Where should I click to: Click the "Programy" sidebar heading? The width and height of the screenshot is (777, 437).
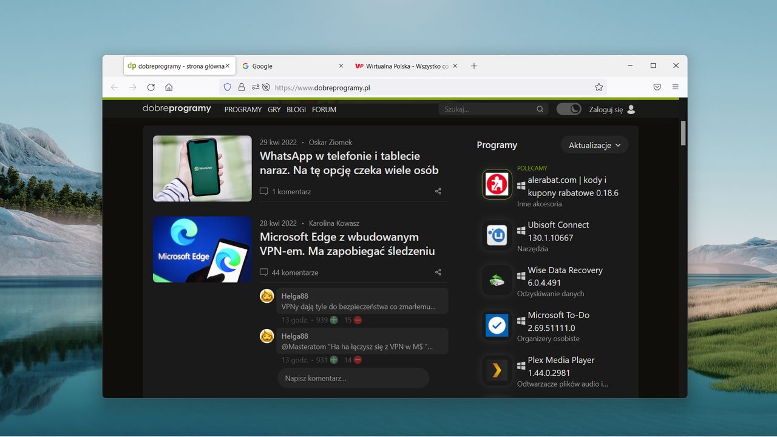497,145
